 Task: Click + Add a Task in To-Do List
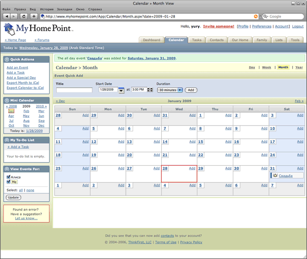tap(18, 147)
